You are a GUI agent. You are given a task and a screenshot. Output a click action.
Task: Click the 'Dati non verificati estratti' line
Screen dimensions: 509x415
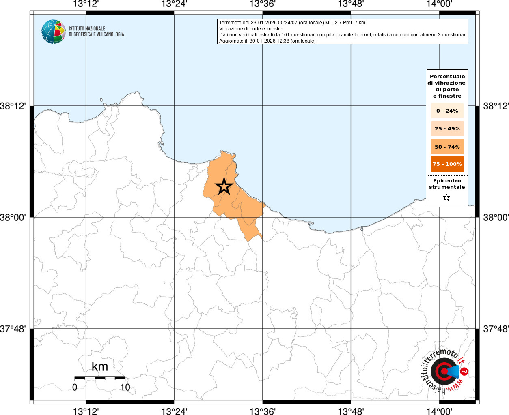(x=343, y=35)
